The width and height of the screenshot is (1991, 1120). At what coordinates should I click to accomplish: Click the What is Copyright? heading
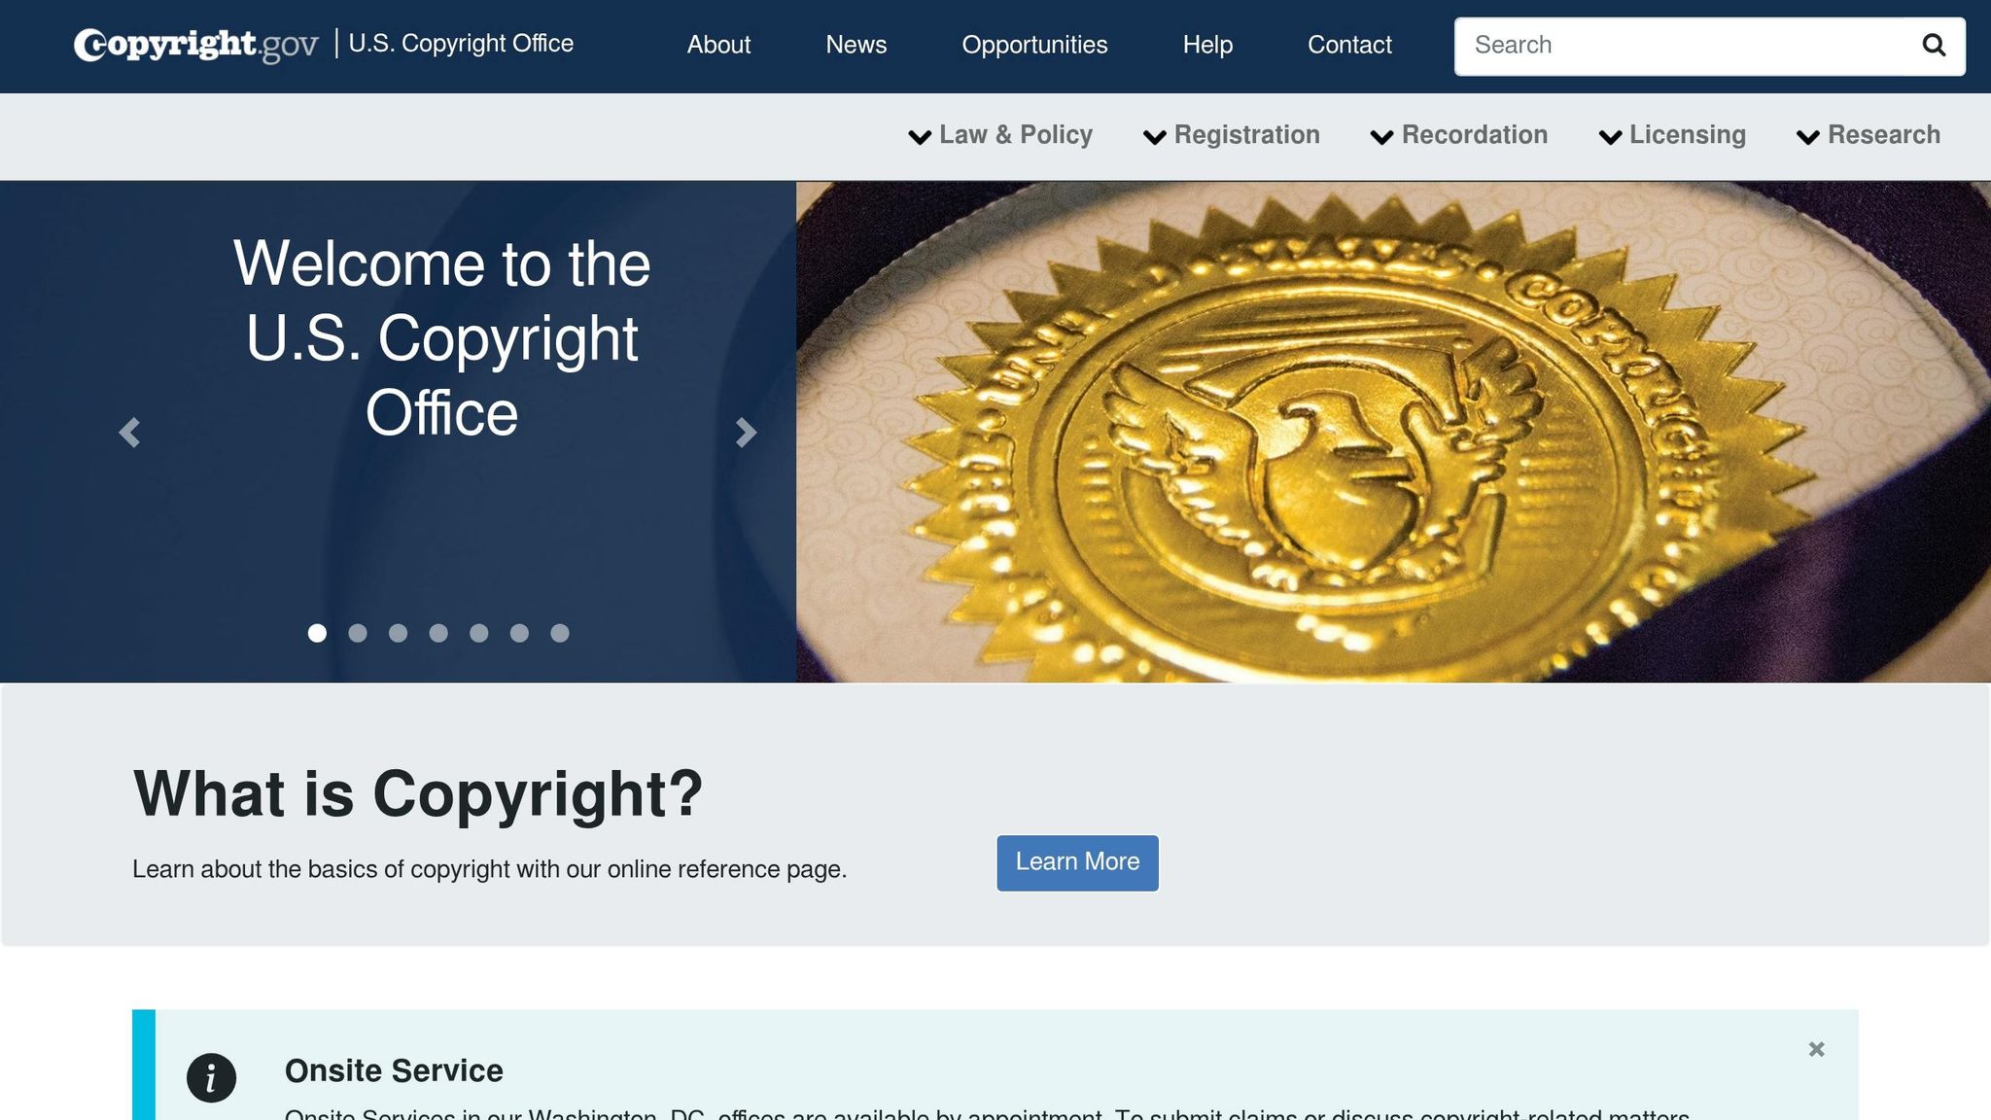[x=418, y=794]
